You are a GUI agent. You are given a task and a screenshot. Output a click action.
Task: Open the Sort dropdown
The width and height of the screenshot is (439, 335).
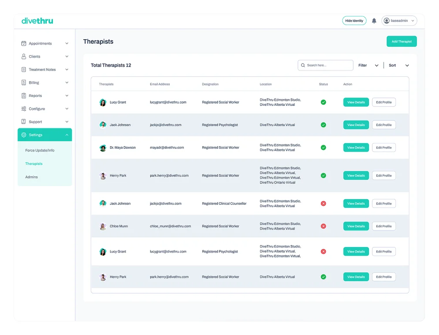tap(399, 65)
